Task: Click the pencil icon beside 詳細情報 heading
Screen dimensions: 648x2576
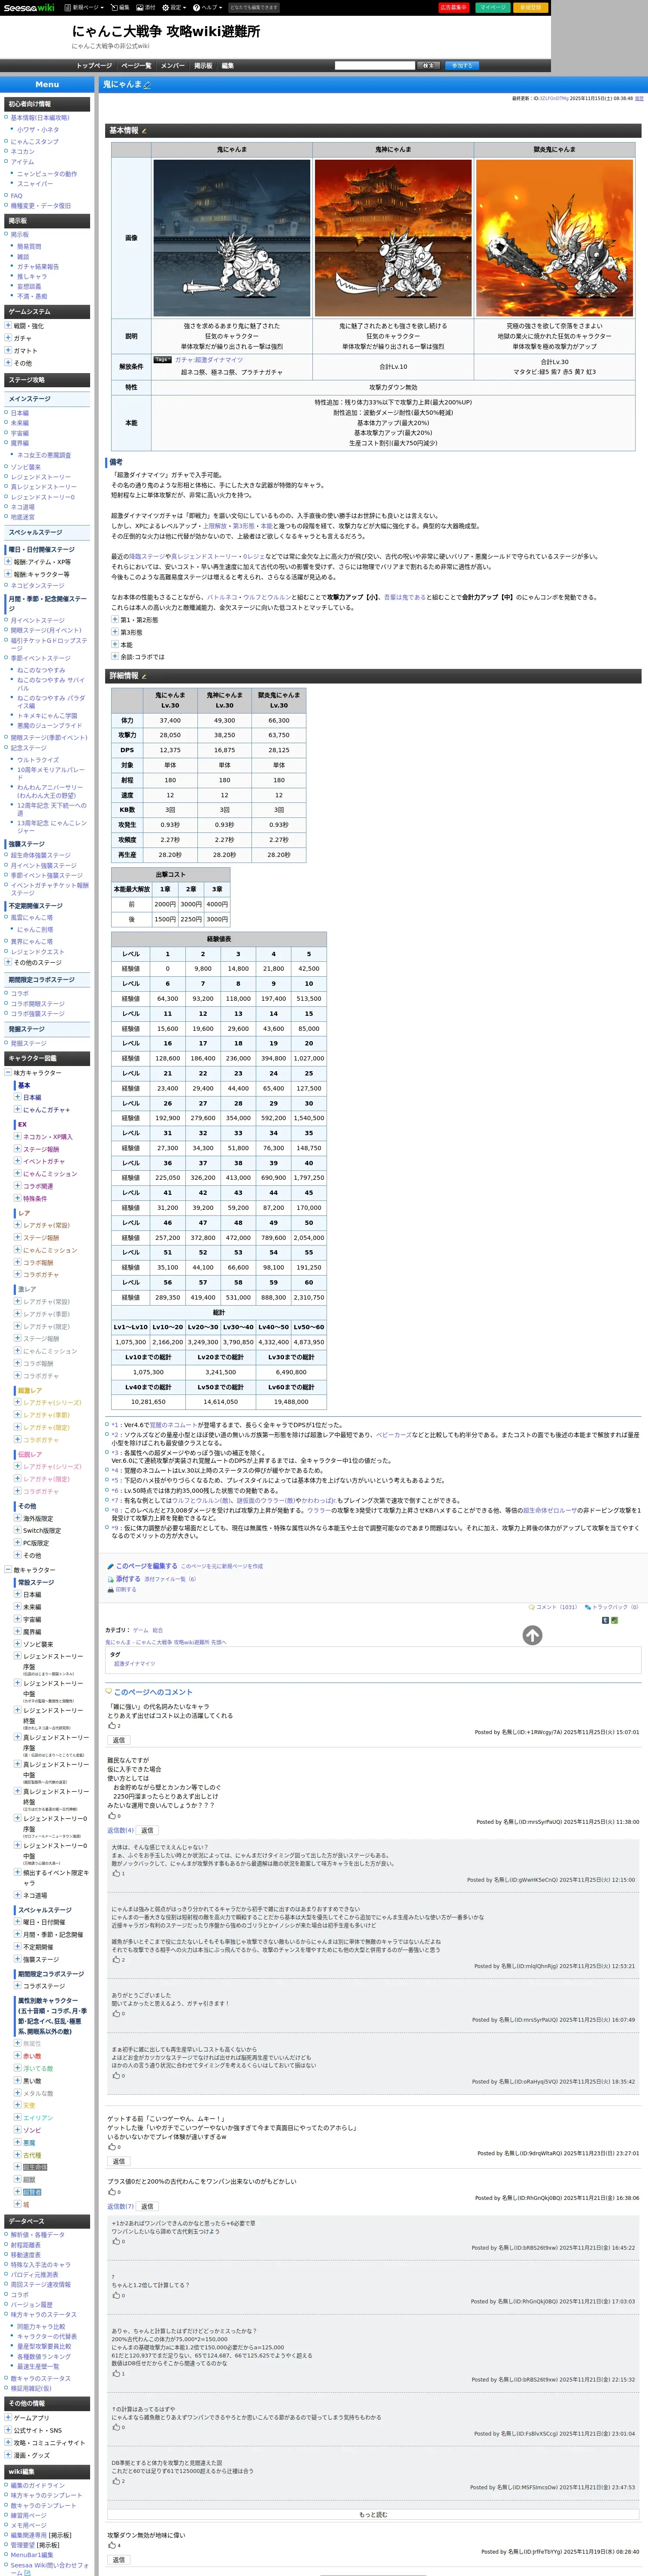Action: (144, 676)
